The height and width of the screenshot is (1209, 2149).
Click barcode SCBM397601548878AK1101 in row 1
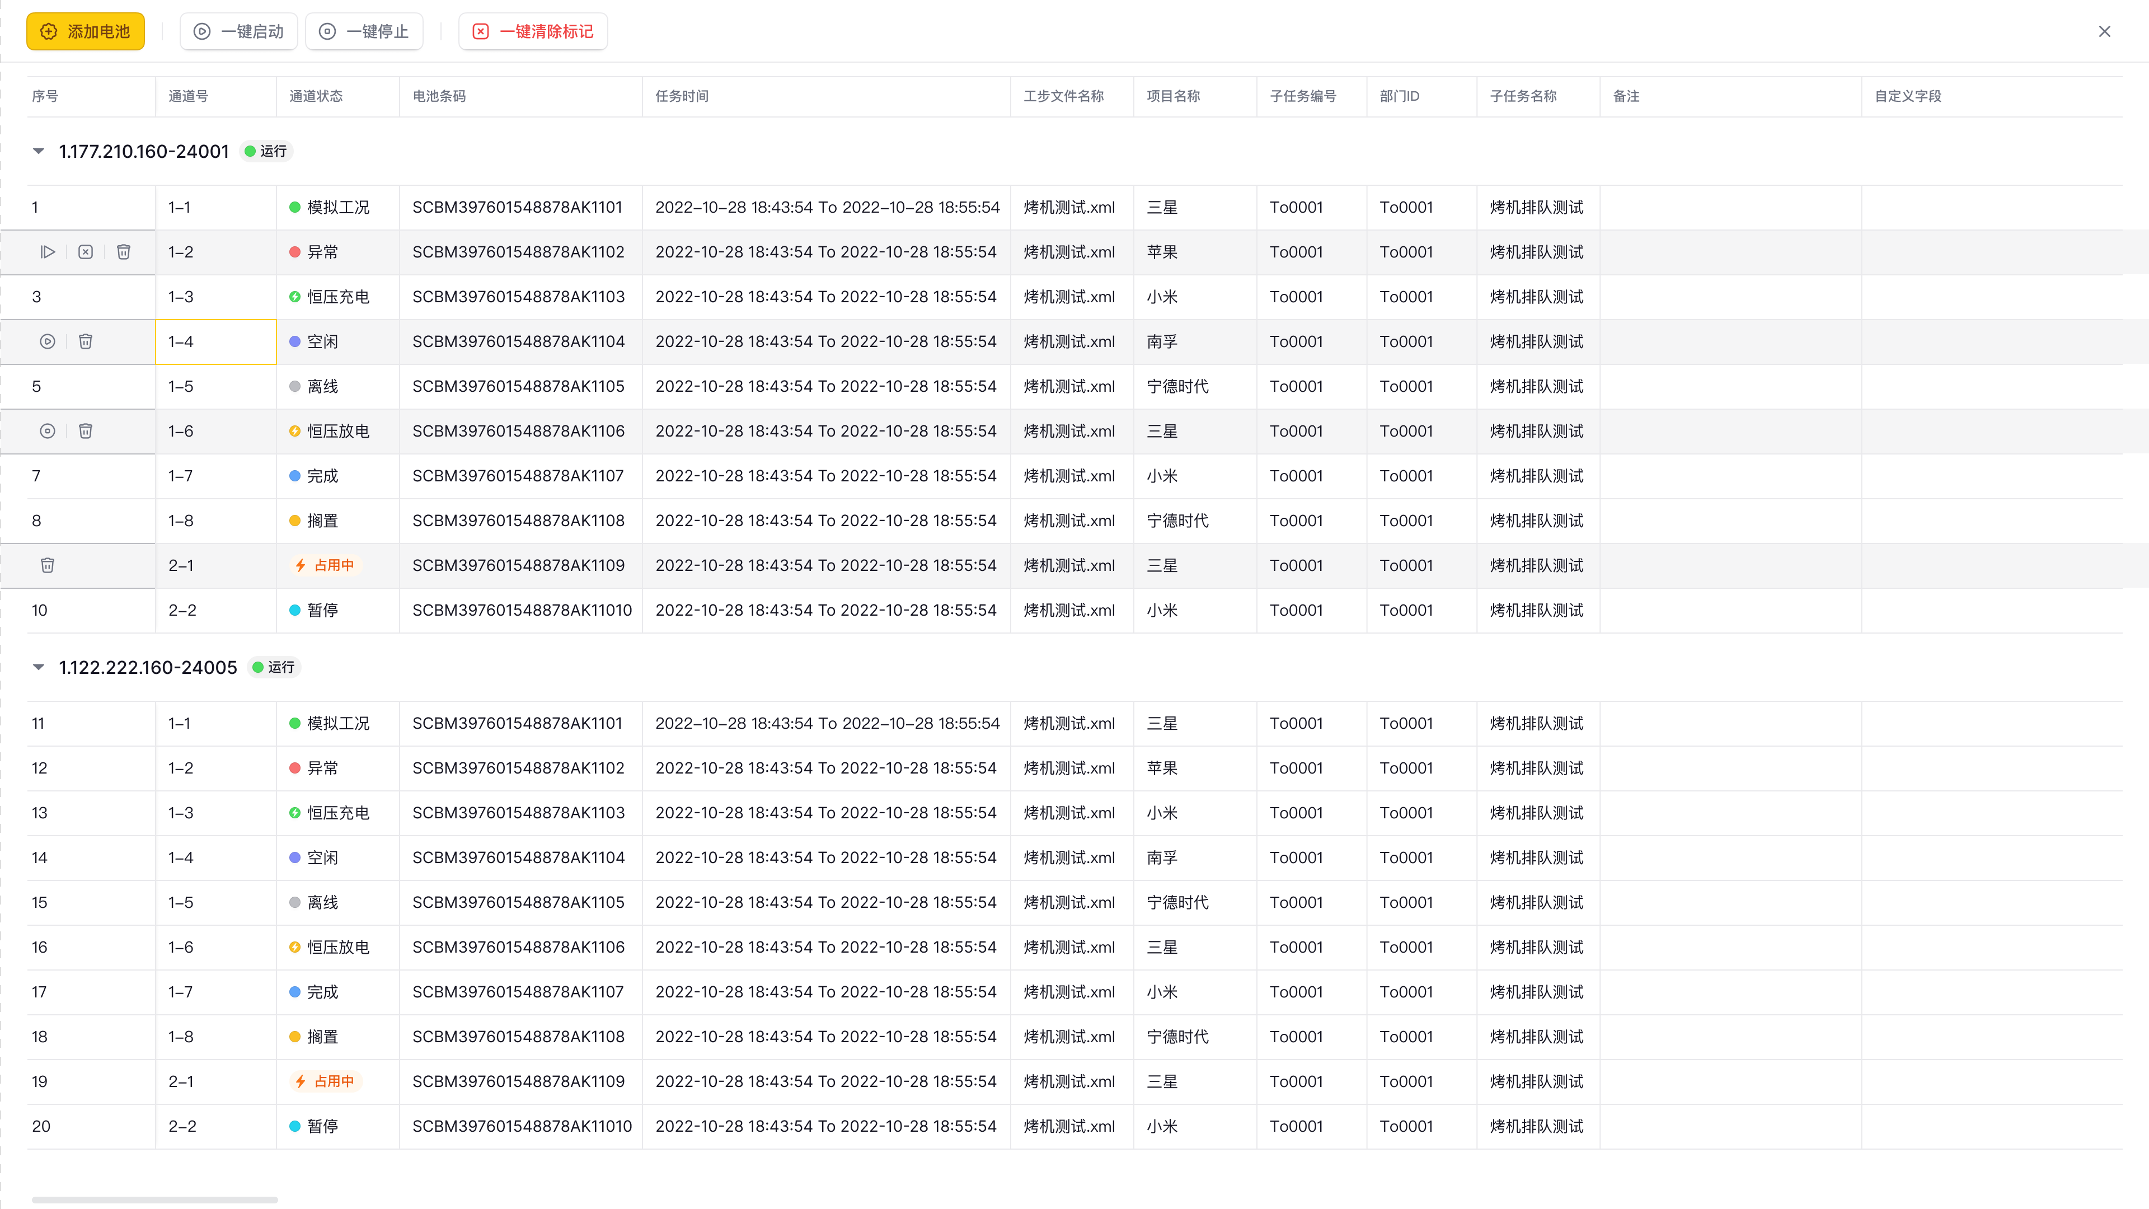click(517, 207)
